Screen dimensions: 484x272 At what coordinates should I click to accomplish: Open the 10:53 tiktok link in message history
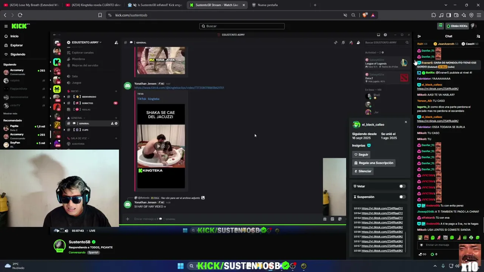tap(382, 209)
